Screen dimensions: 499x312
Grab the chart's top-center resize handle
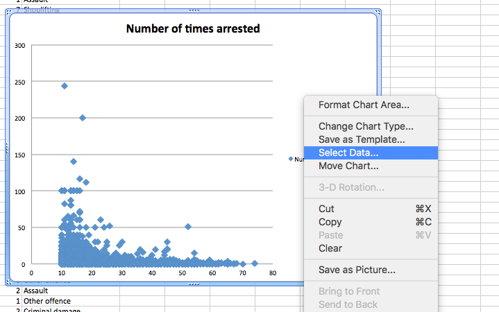tap(192, 12)
